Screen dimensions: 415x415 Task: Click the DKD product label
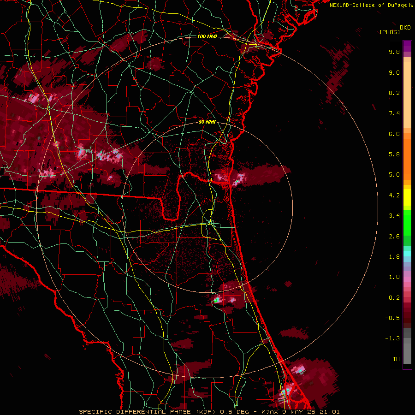click(405, 28)
